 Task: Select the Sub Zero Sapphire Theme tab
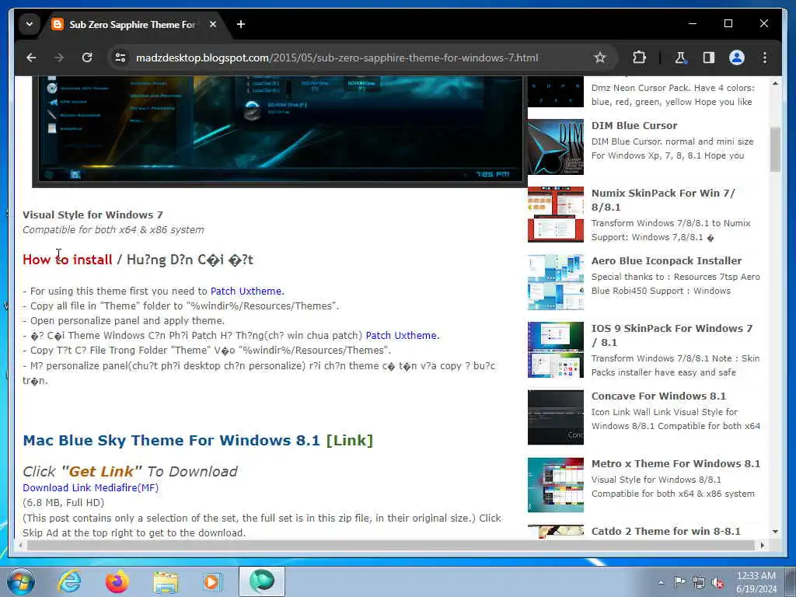click(x=132, y=24)
